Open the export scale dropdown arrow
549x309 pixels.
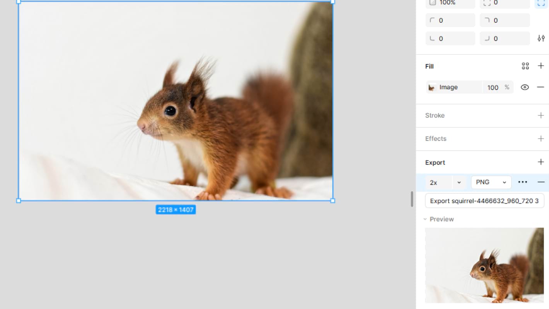[459, 182]
